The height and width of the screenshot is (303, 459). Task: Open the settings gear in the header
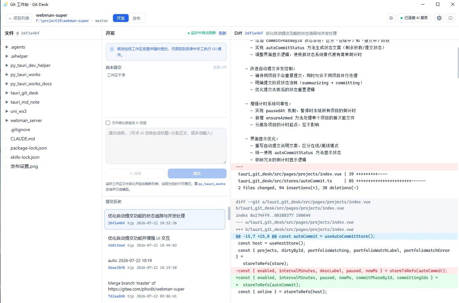pyautogui.click(x=391, y=18)
